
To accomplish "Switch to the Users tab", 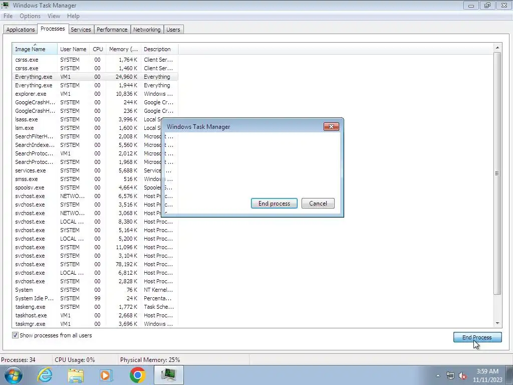I will 173,30.
